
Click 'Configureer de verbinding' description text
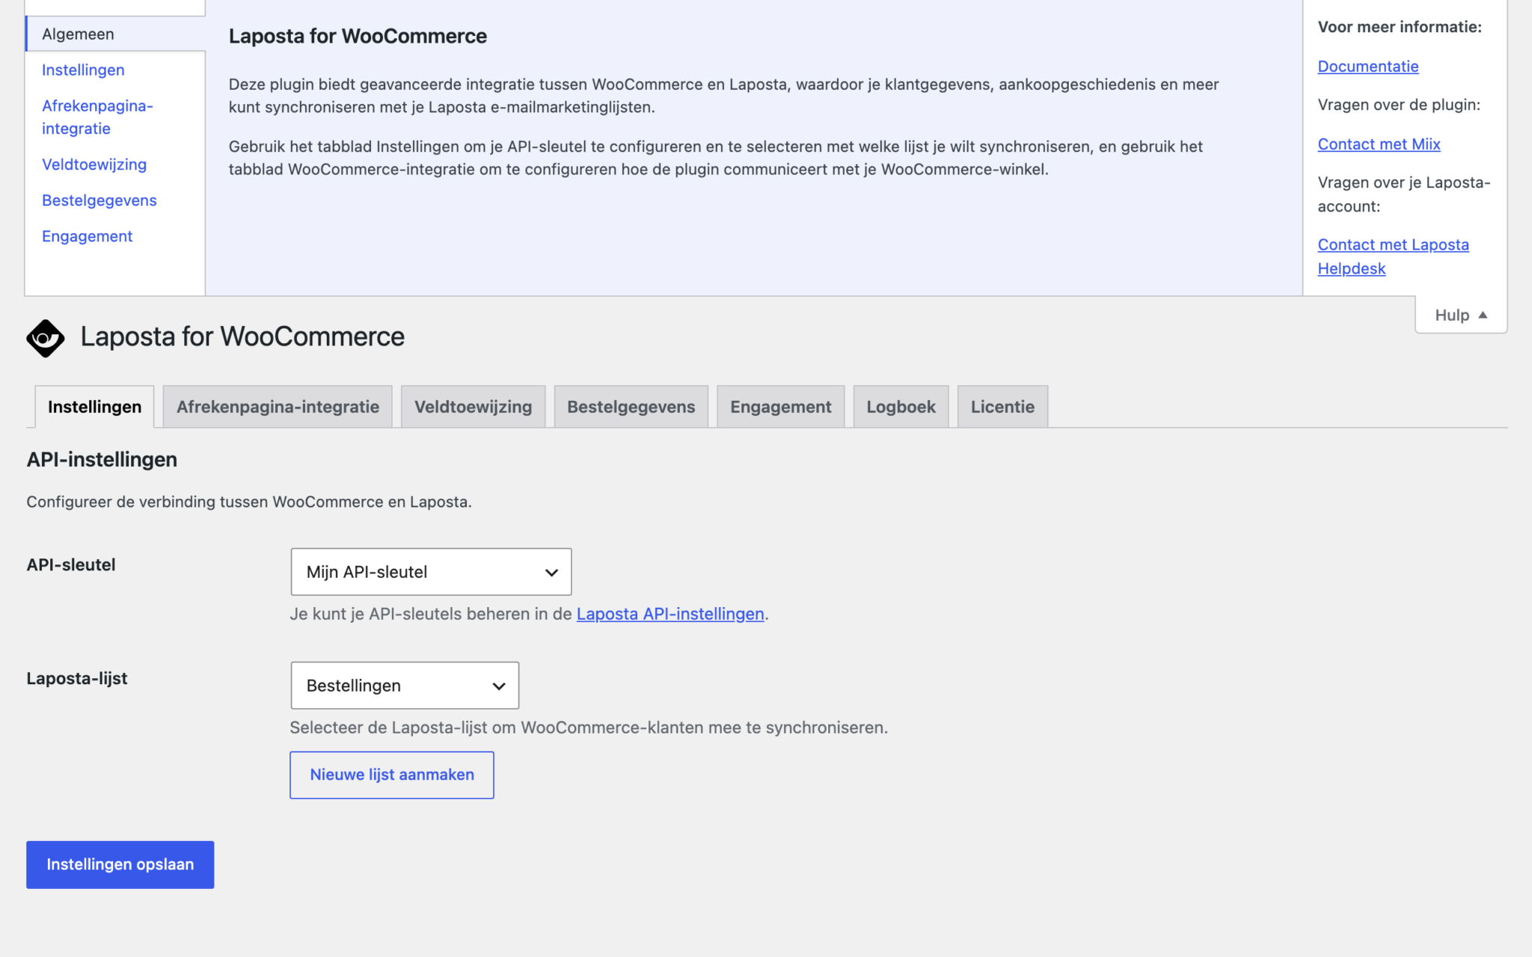249,502
